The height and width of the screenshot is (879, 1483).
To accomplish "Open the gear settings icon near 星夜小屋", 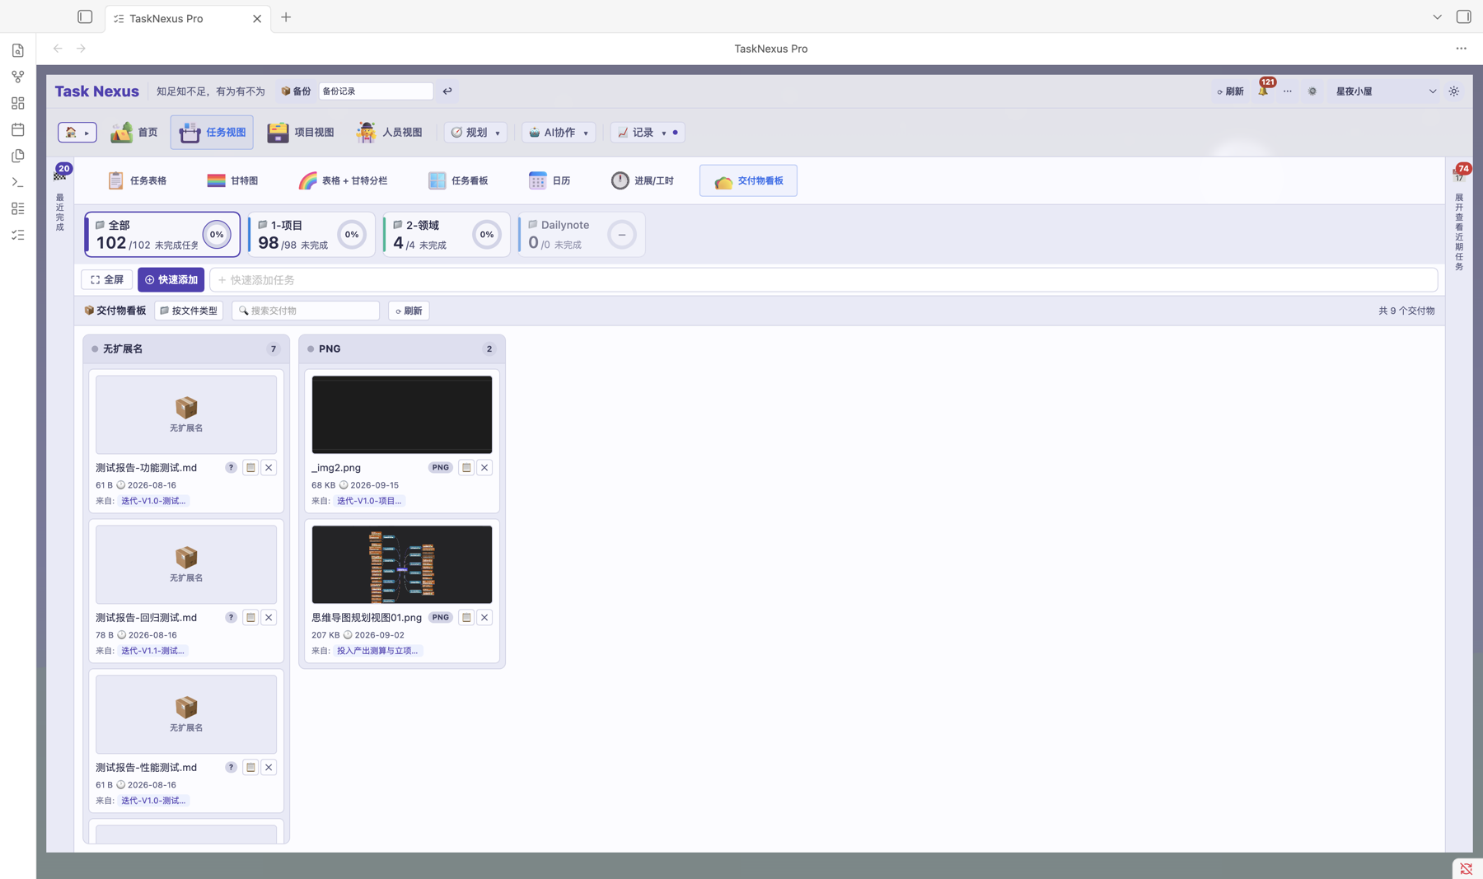I will 1312,91.
